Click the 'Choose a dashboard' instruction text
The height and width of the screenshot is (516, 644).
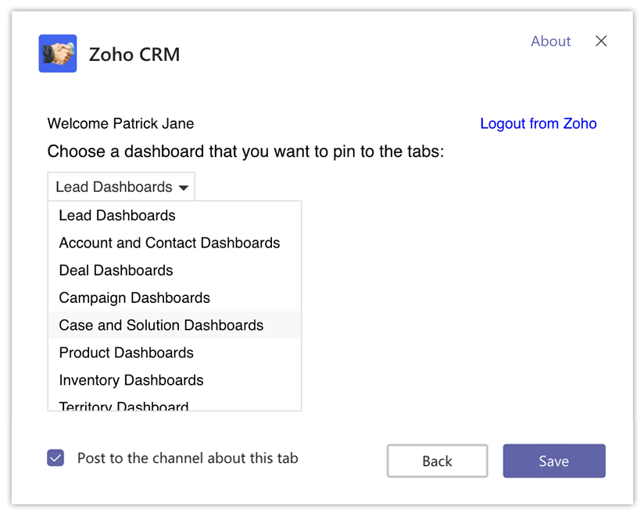tap(245, 151)
